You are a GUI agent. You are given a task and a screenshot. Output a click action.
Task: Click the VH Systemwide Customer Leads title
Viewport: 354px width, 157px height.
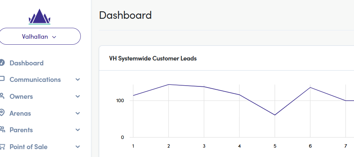[153, 59]
